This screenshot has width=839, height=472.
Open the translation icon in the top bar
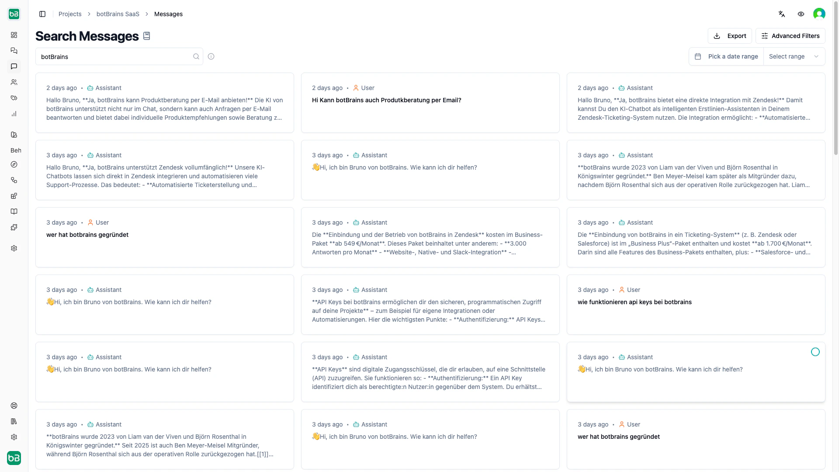point(782,14)
